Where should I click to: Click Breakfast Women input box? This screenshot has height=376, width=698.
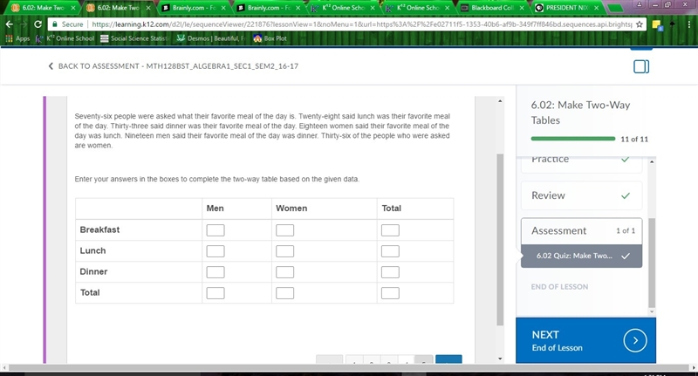point(285,230)
